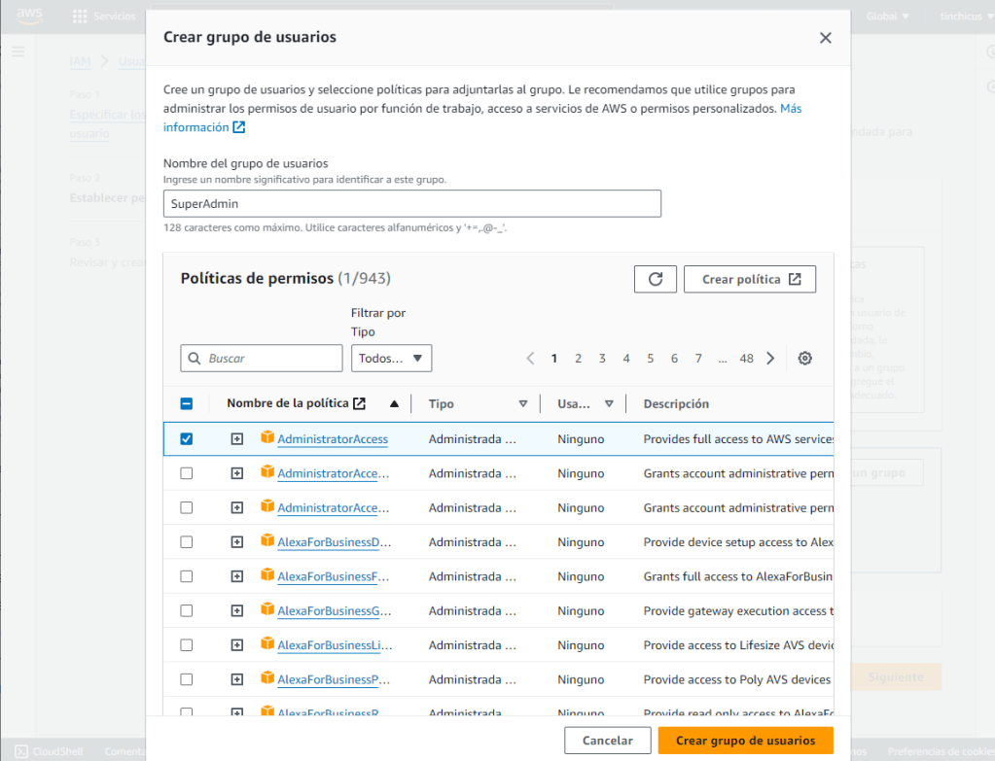The width and height of the screenshot is (995, 761).
Task: Click the Buscar policy search field
Action: tap(262, 359)
